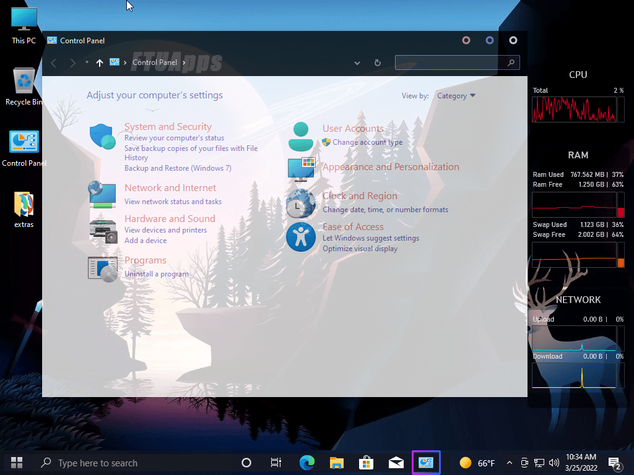Click View devices and printers
This screenshot has width=634, height=475.
point(165,230)
